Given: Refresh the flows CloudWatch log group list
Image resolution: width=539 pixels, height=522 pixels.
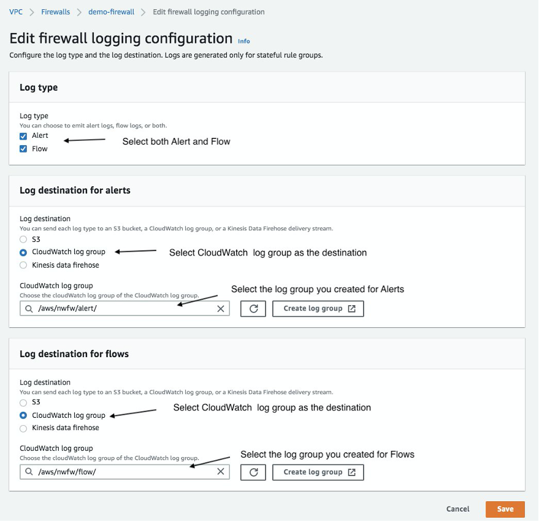Looking at the screenshot, I should tap(253, 472).
